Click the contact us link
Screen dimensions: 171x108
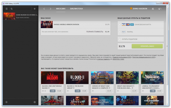click(x=119, y=59)
